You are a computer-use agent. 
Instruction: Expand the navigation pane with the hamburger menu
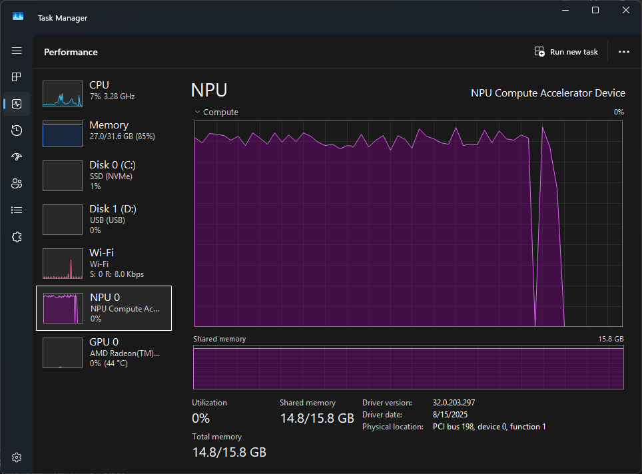coord(16,51)
